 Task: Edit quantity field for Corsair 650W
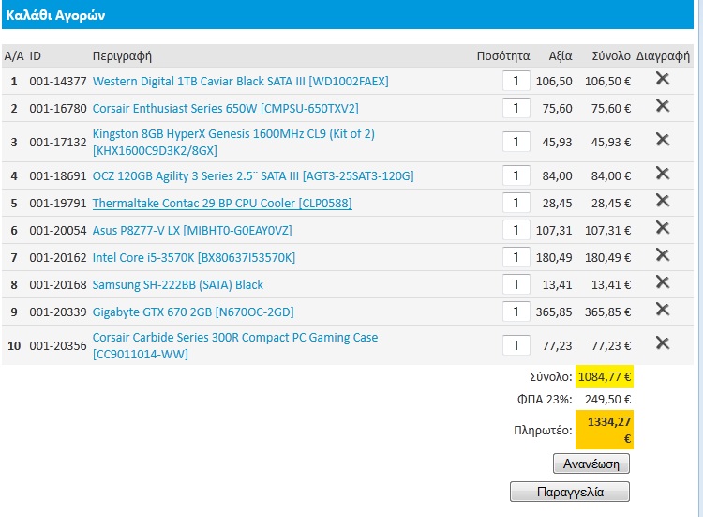pos(516,108)
